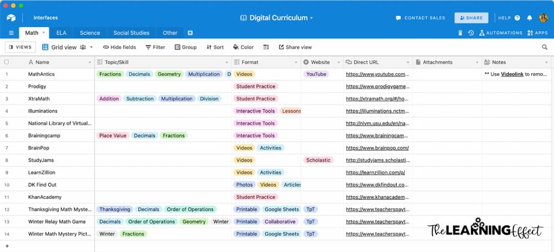Expand the Digital Curriculum base title dropdown

point(311,18)
